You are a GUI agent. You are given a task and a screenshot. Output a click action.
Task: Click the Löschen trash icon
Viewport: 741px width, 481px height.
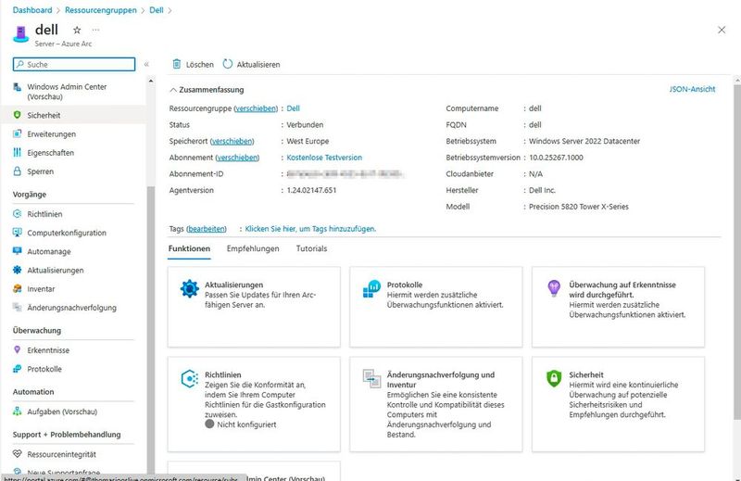coord(177,64)
